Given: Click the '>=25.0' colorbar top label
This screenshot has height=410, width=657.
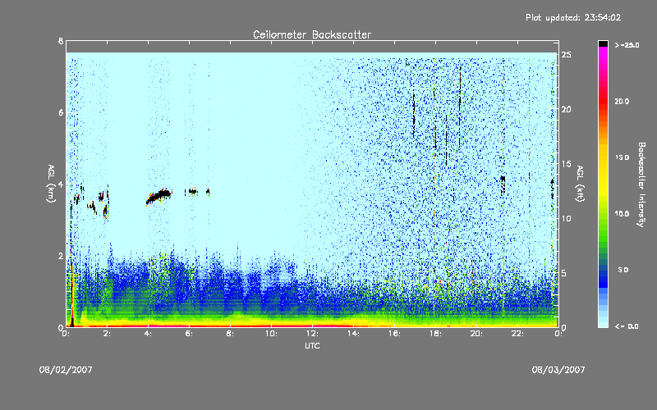Looking at the screenshot, I should coord(627,45).
